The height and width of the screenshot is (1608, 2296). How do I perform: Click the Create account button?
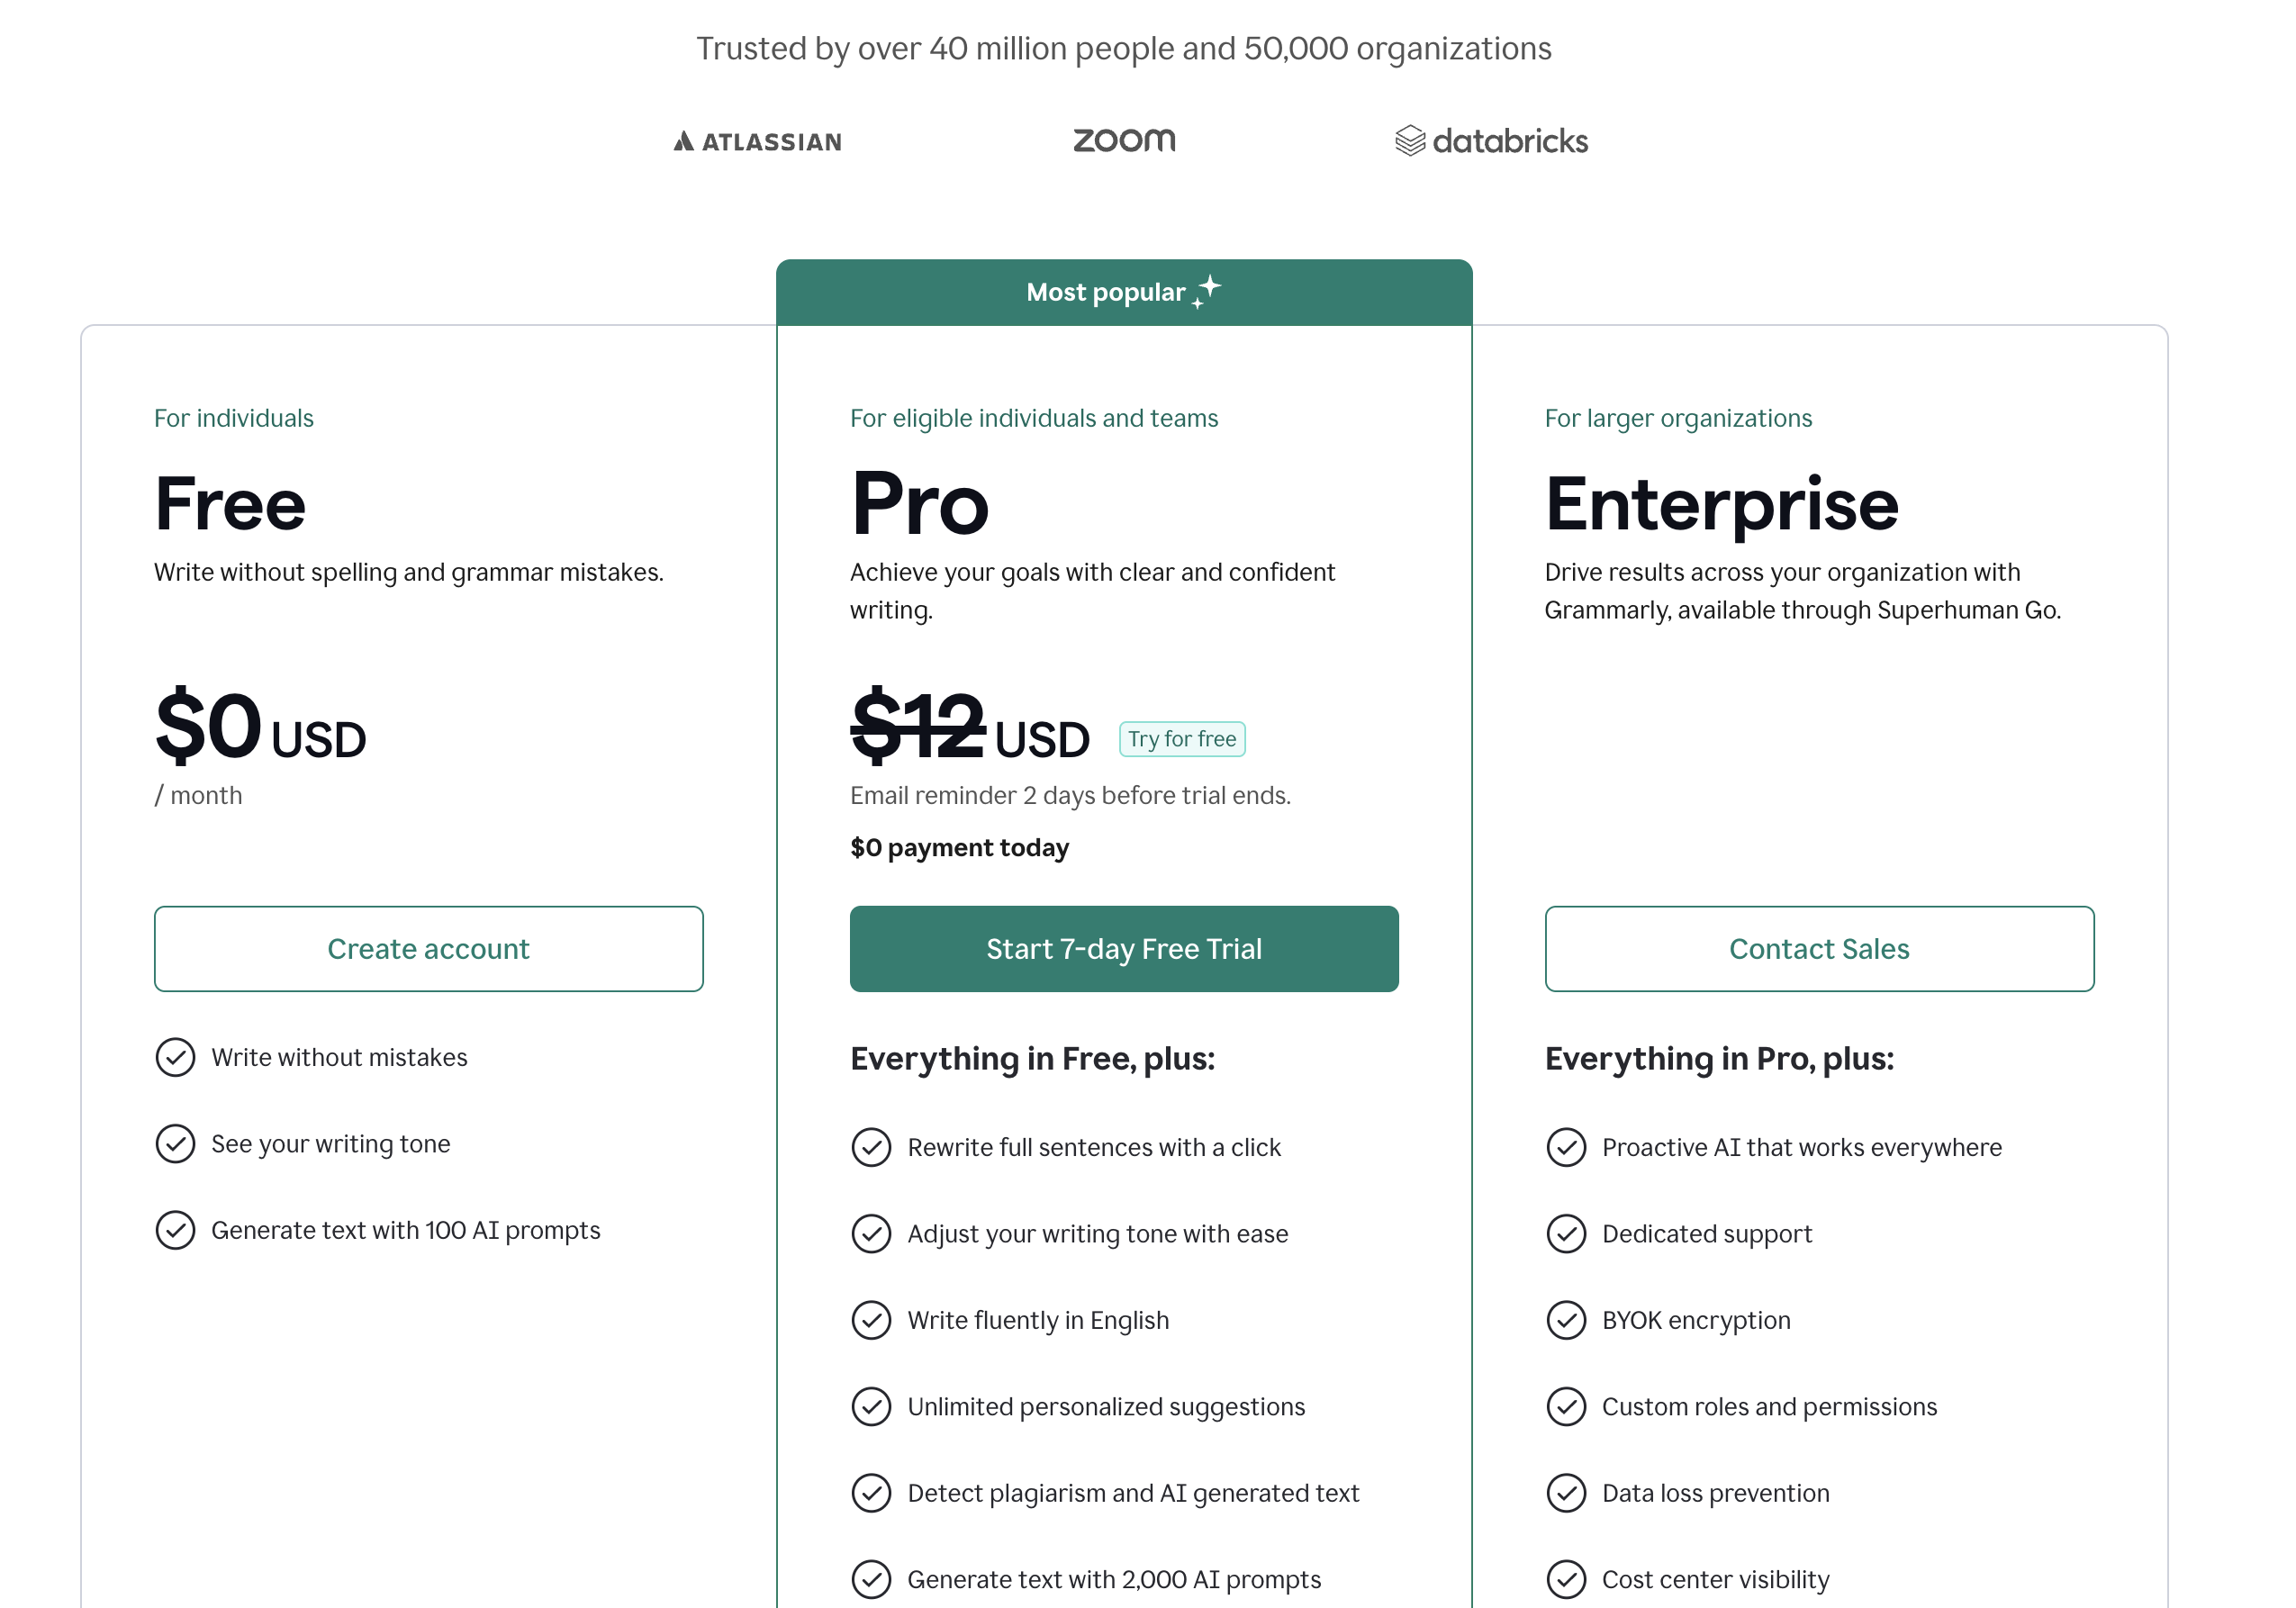coord(429,949)
